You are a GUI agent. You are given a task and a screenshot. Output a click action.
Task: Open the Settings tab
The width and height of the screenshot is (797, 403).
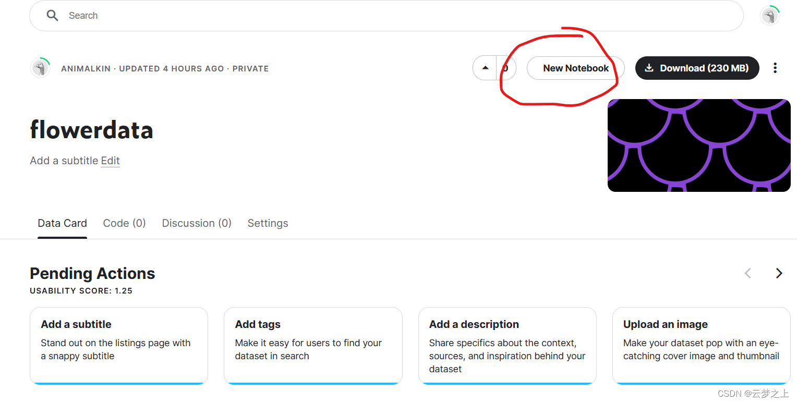coord(268,223)
